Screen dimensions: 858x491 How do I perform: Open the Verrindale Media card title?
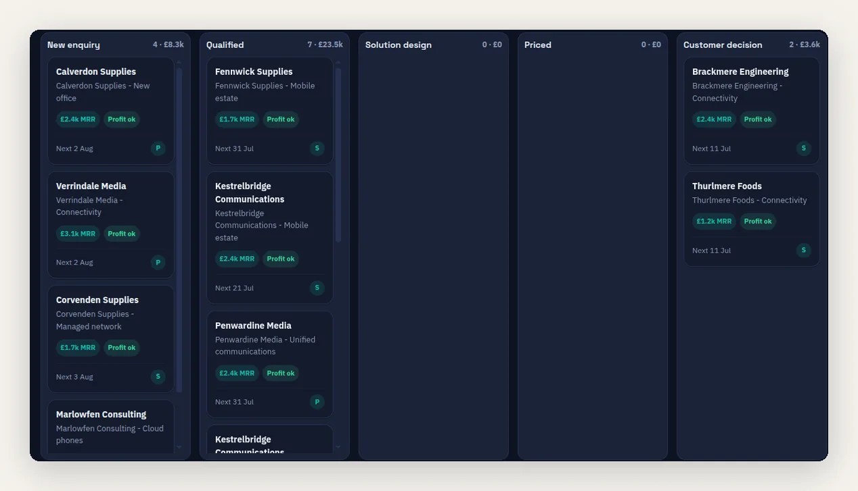(91, 186)
